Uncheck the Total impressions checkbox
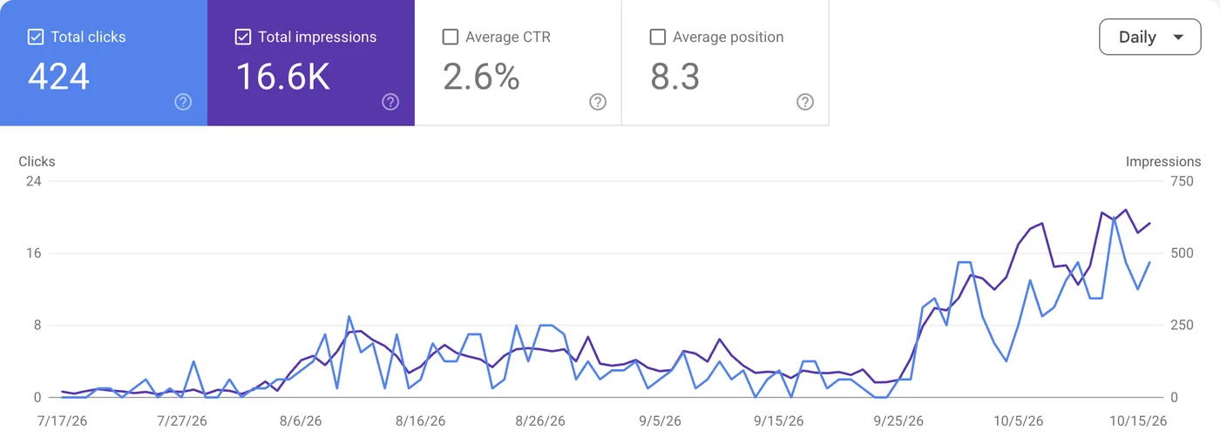Screen dimensions: 1220x444 [243, 37]
